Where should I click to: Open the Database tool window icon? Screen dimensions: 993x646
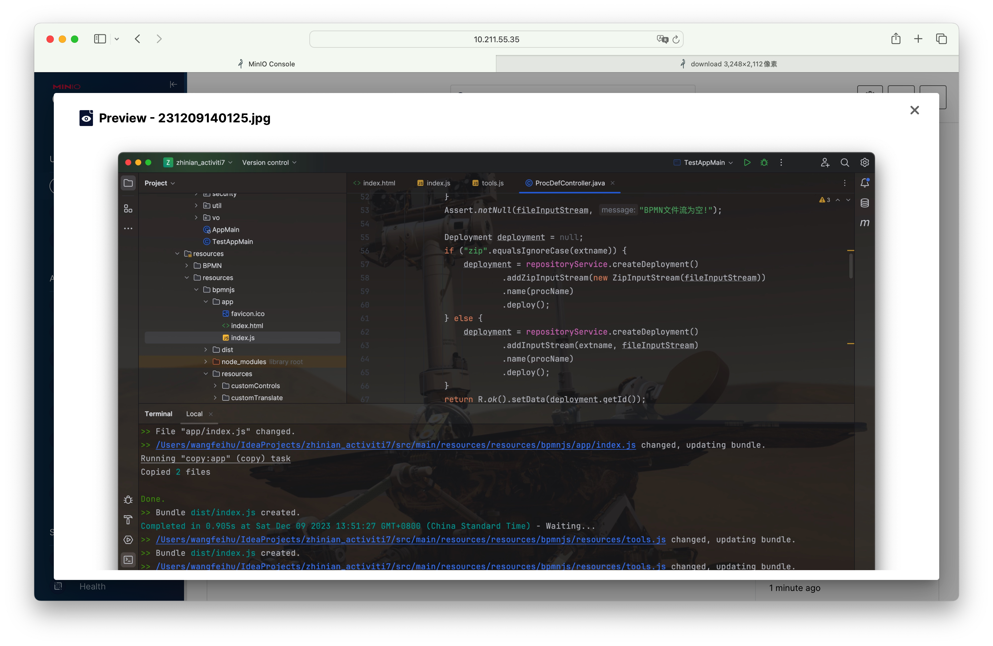[865, 203]
